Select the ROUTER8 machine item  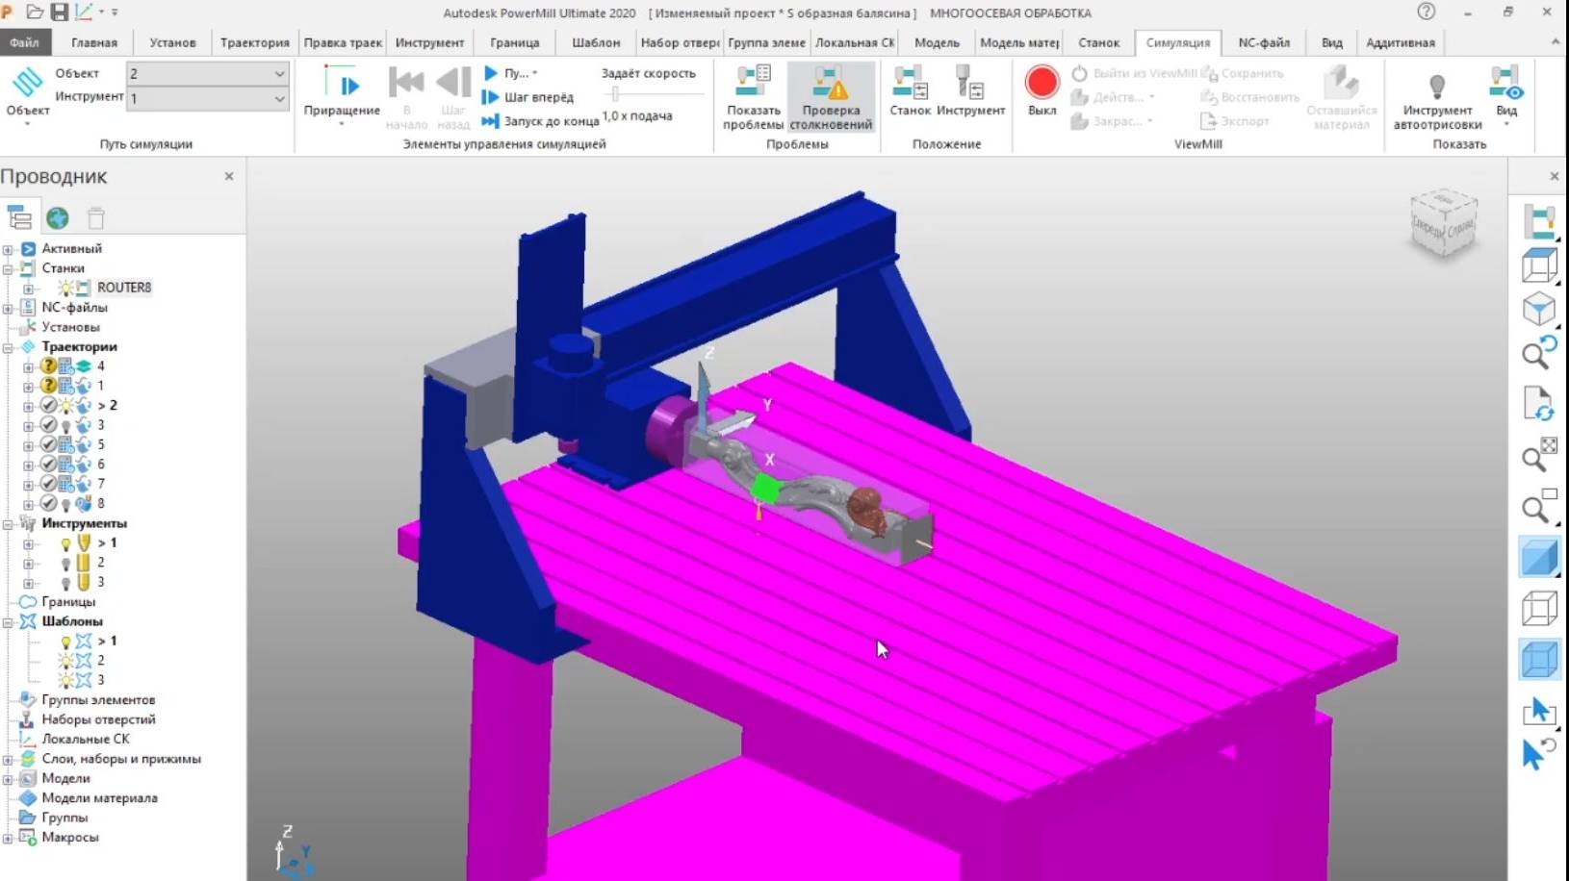[x=124, y=288]
